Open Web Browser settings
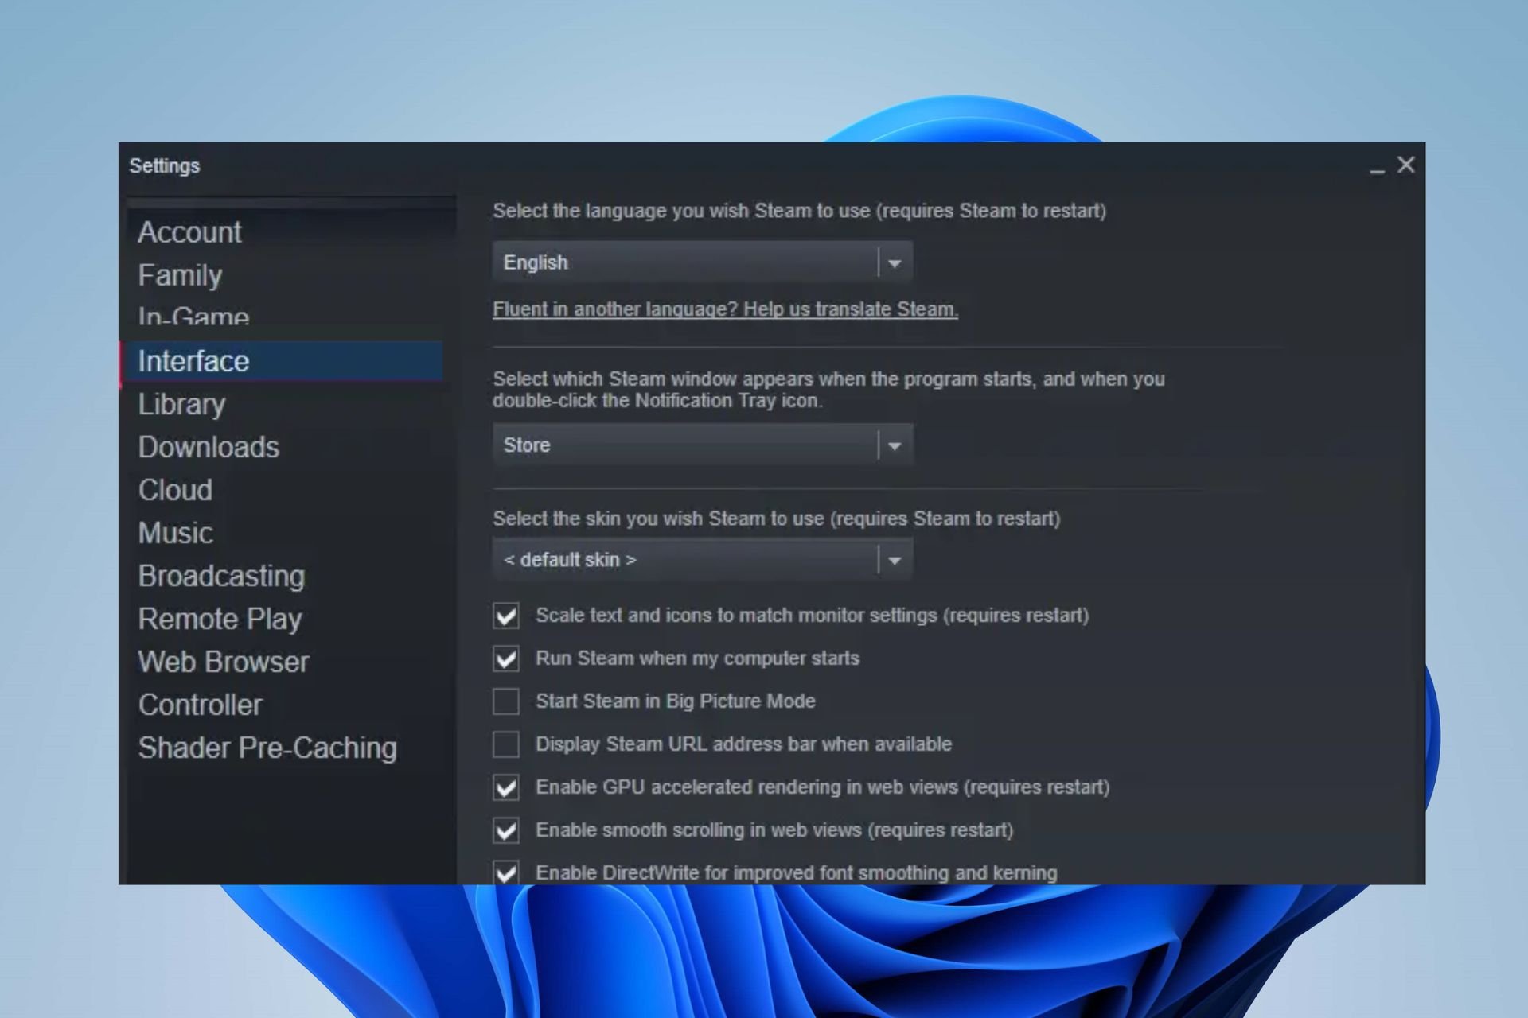Screen dimensions: 1528x1018 click(224, 662)
